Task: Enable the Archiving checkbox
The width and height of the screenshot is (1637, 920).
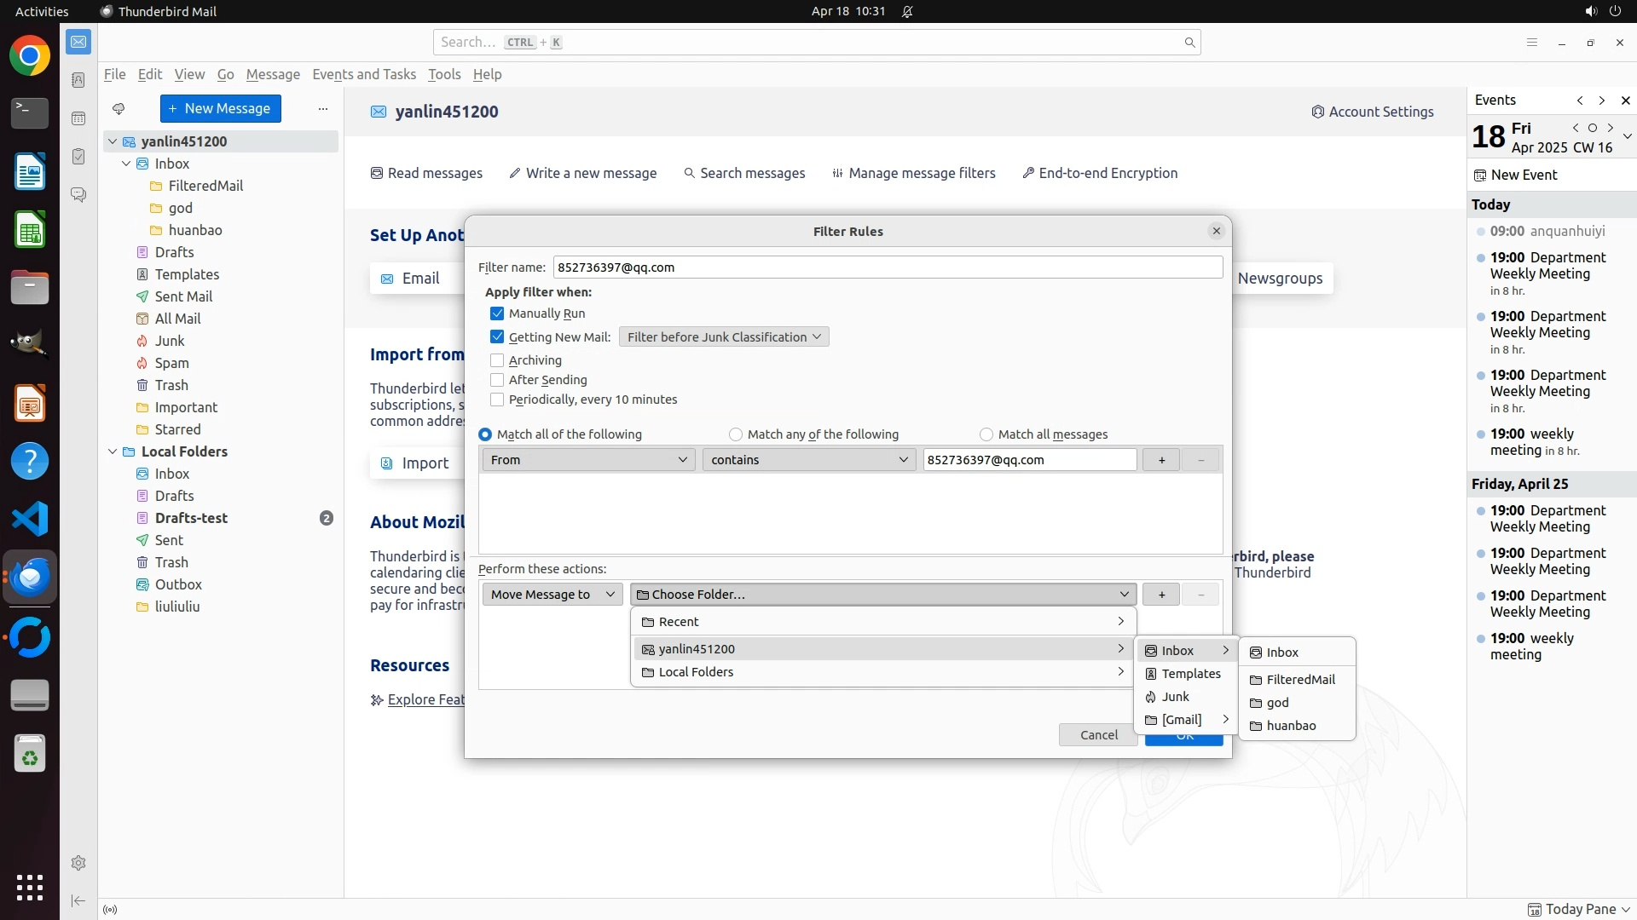Action: (497, 360)
